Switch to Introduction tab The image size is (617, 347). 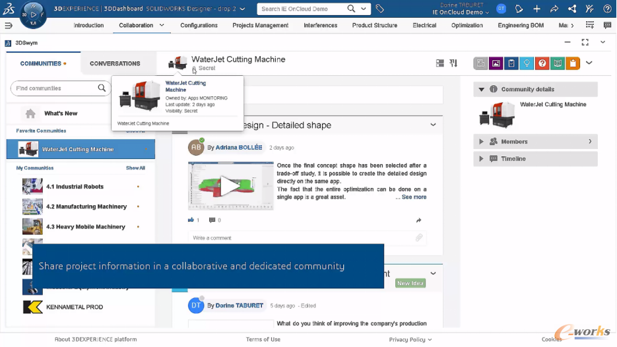[x=88, y=25]
